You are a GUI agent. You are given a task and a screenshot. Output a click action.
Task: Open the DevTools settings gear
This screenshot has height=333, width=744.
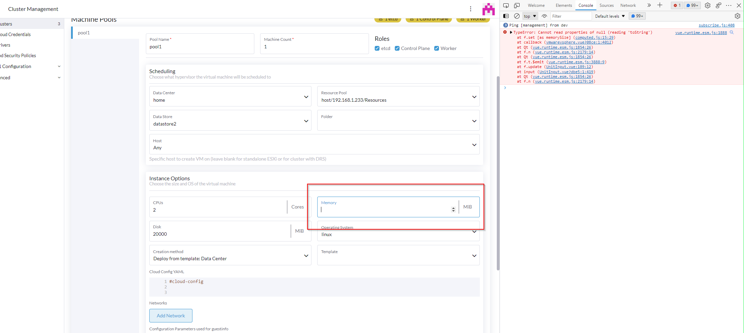click(x=708, y=5)
